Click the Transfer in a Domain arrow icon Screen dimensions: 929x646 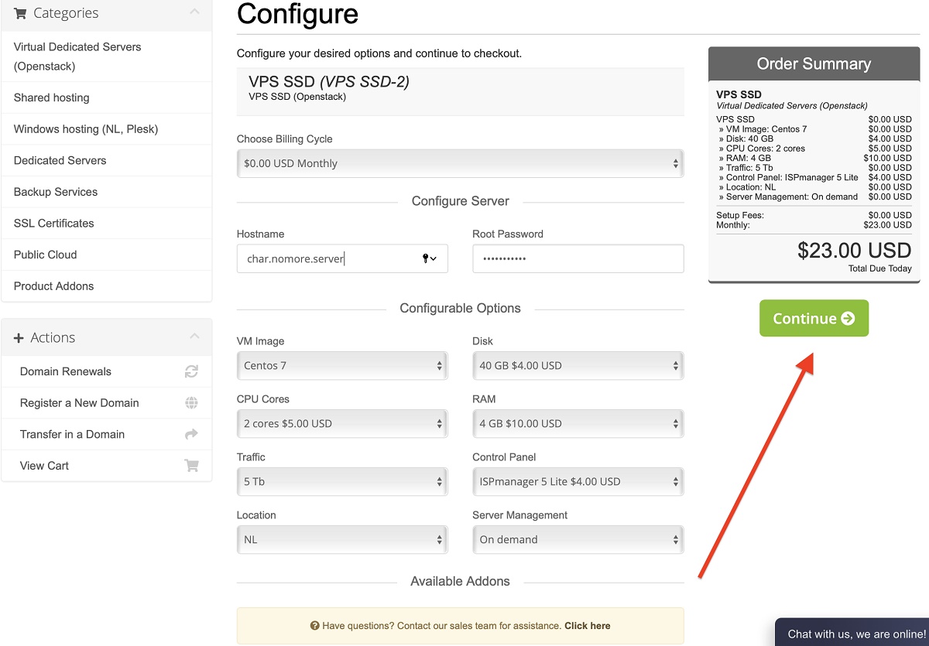pos(191,434)
